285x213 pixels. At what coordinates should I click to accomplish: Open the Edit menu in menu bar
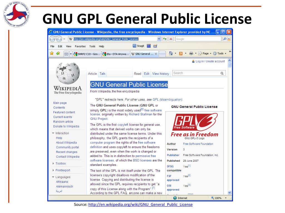[60, 46]
